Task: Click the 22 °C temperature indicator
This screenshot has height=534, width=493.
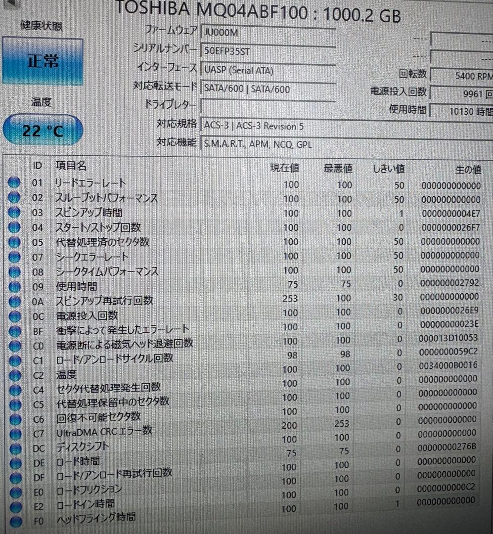Action: click(43, 131)
